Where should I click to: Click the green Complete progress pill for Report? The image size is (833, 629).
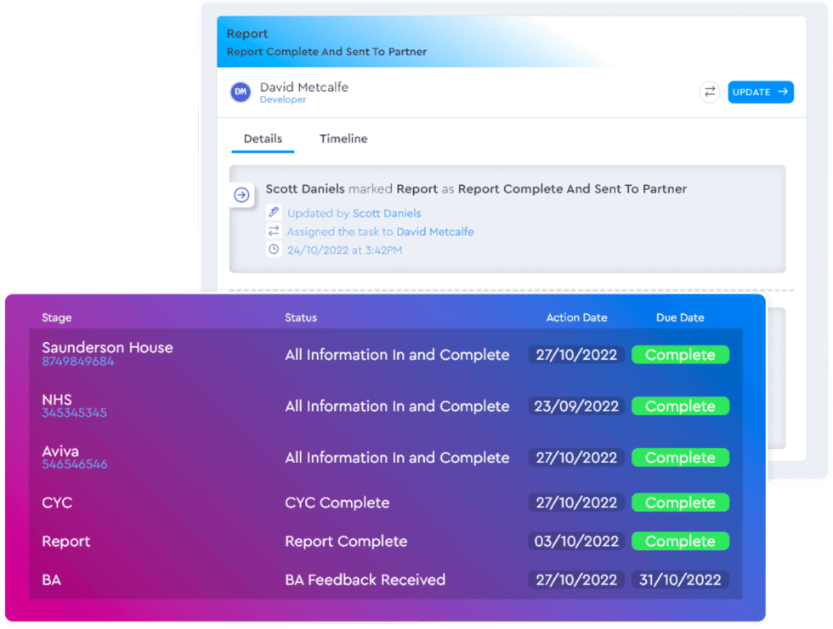coord(680,541)
